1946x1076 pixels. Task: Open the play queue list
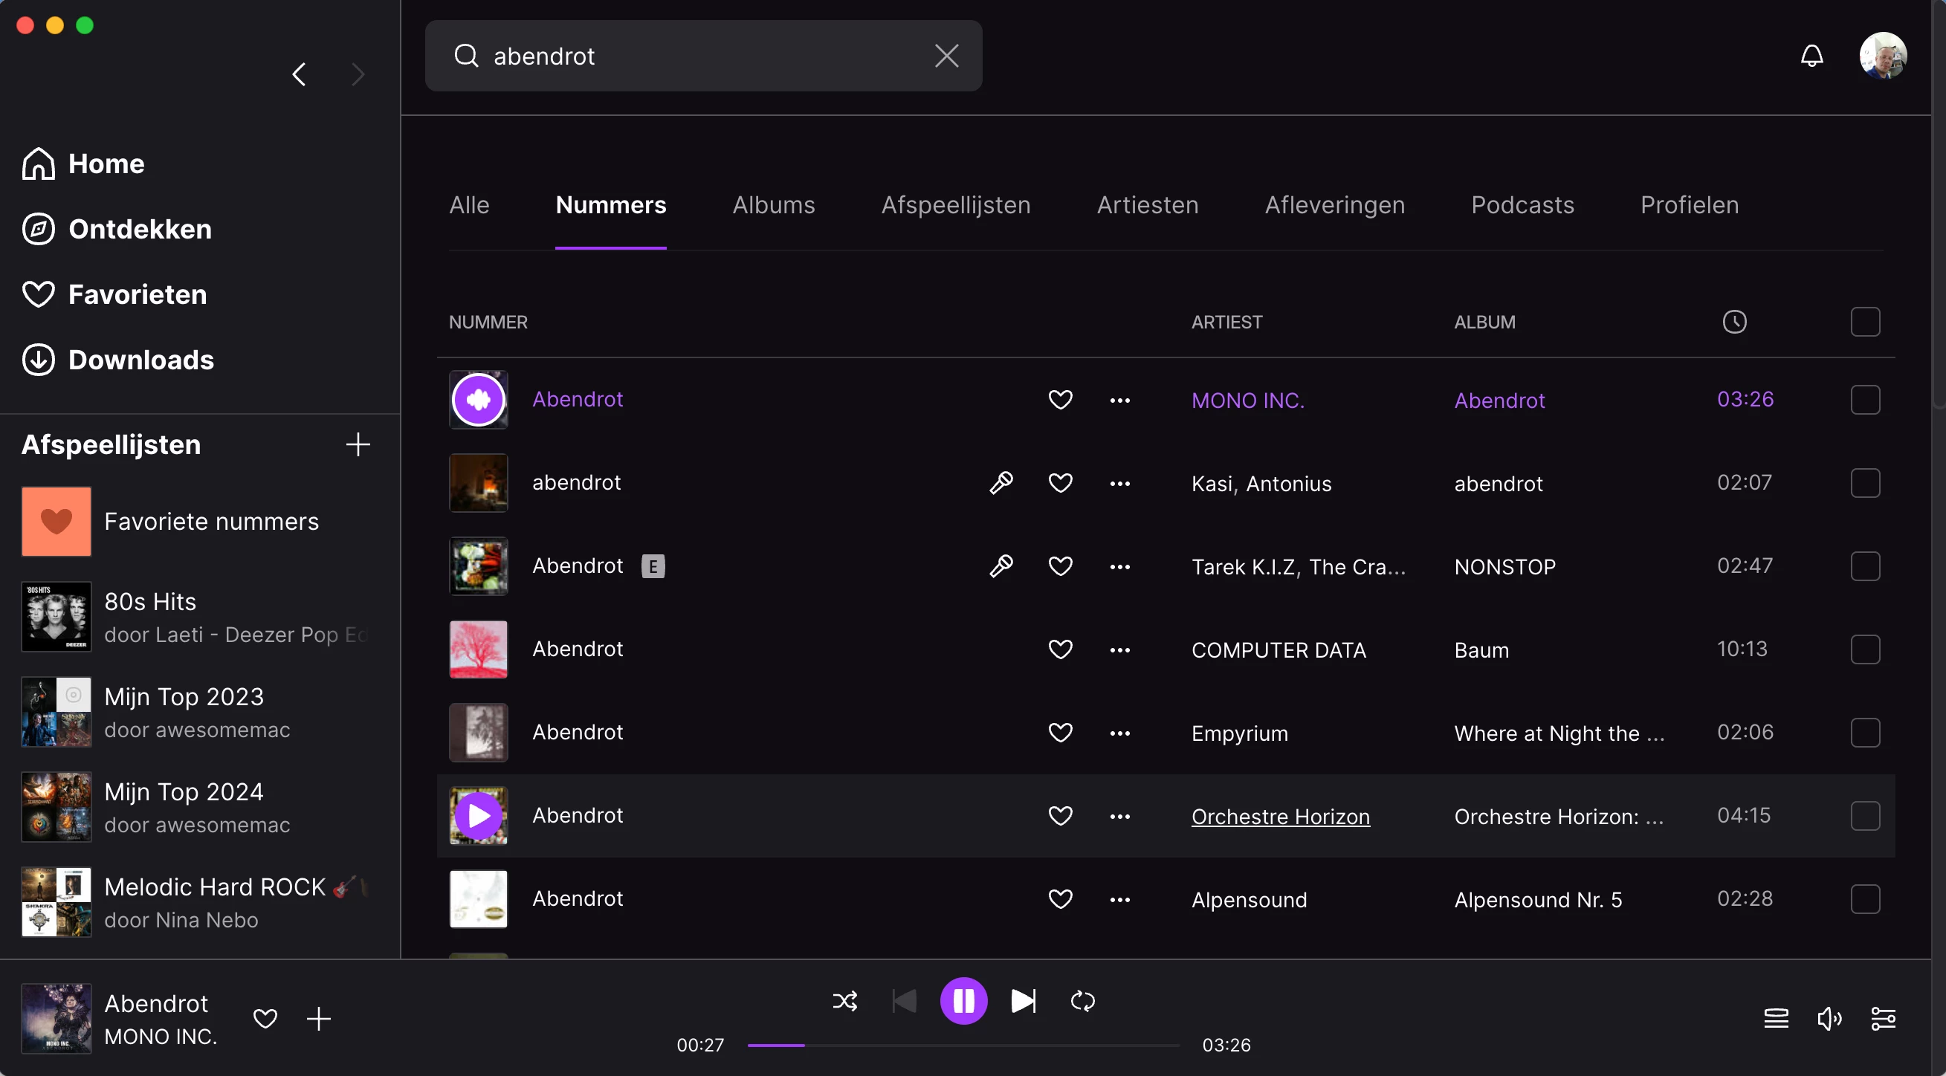pyautogui.click(x=1776, y=1019)
